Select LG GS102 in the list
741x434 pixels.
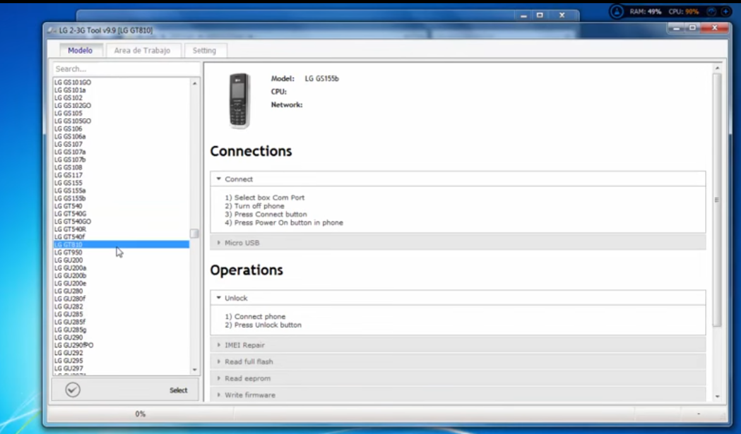click(x=121, y=98)
